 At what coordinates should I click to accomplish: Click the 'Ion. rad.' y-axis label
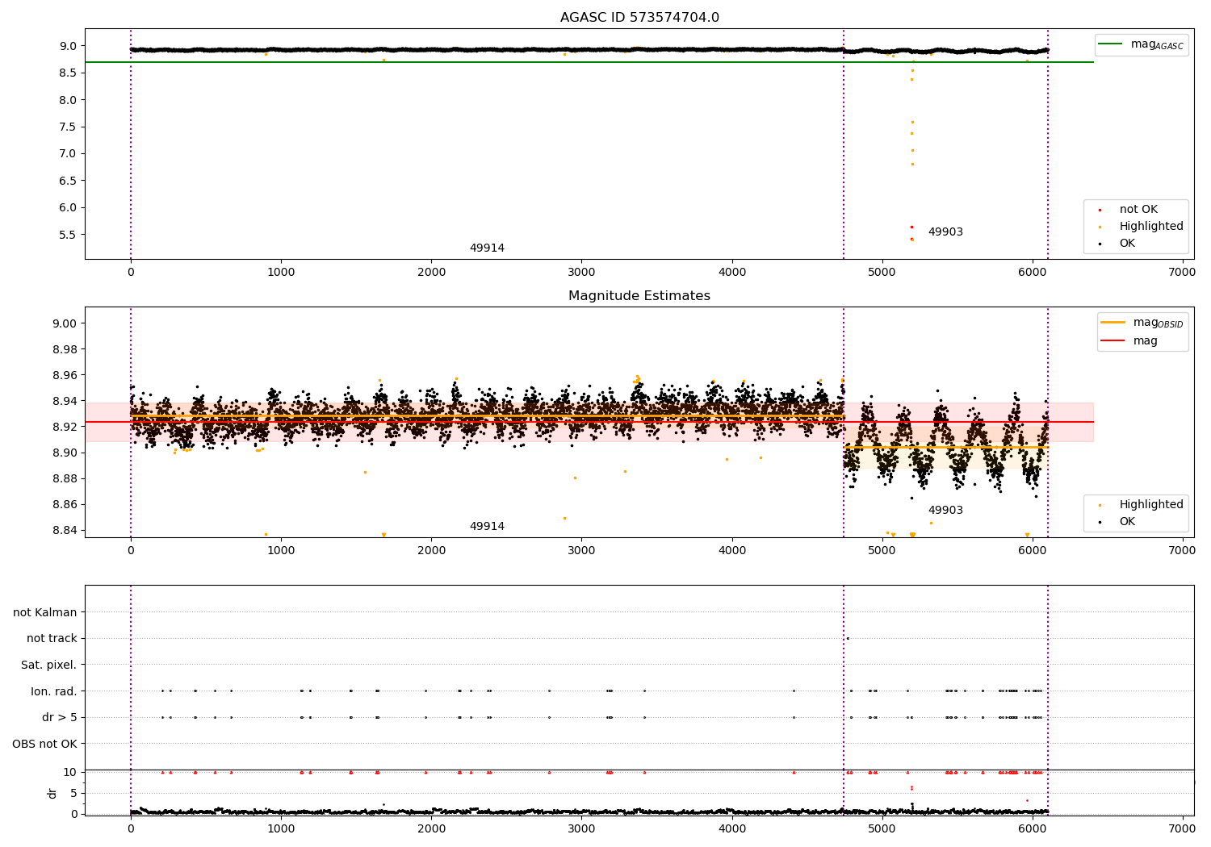tap(54, 691)
